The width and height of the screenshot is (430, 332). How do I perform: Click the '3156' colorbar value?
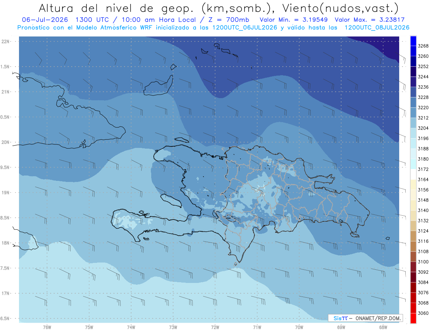[423, 190]
